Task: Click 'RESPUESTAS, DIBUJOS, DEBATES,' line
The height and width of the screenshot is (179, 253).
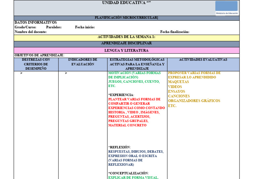Action: (x=136, y=152)
